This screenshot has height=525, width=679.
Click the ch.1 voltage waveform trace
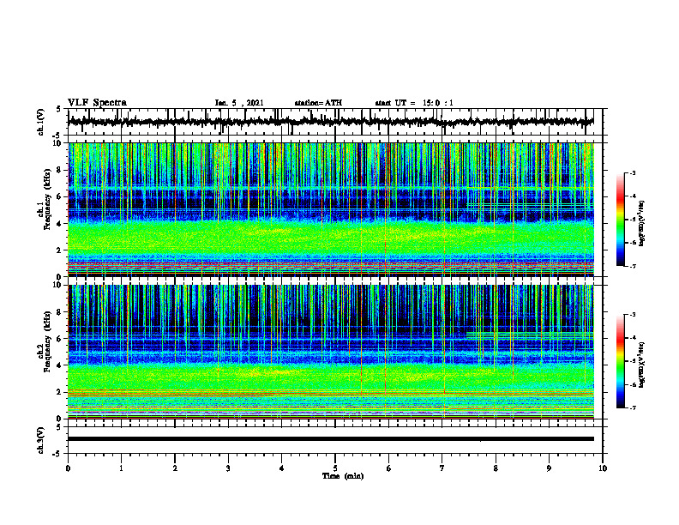(330, 122)
